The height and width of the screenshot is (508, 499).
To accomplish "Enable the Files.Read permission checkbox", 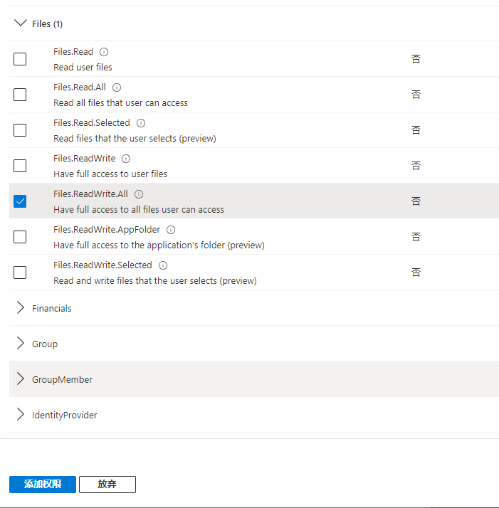I will [x=20, y=59].
